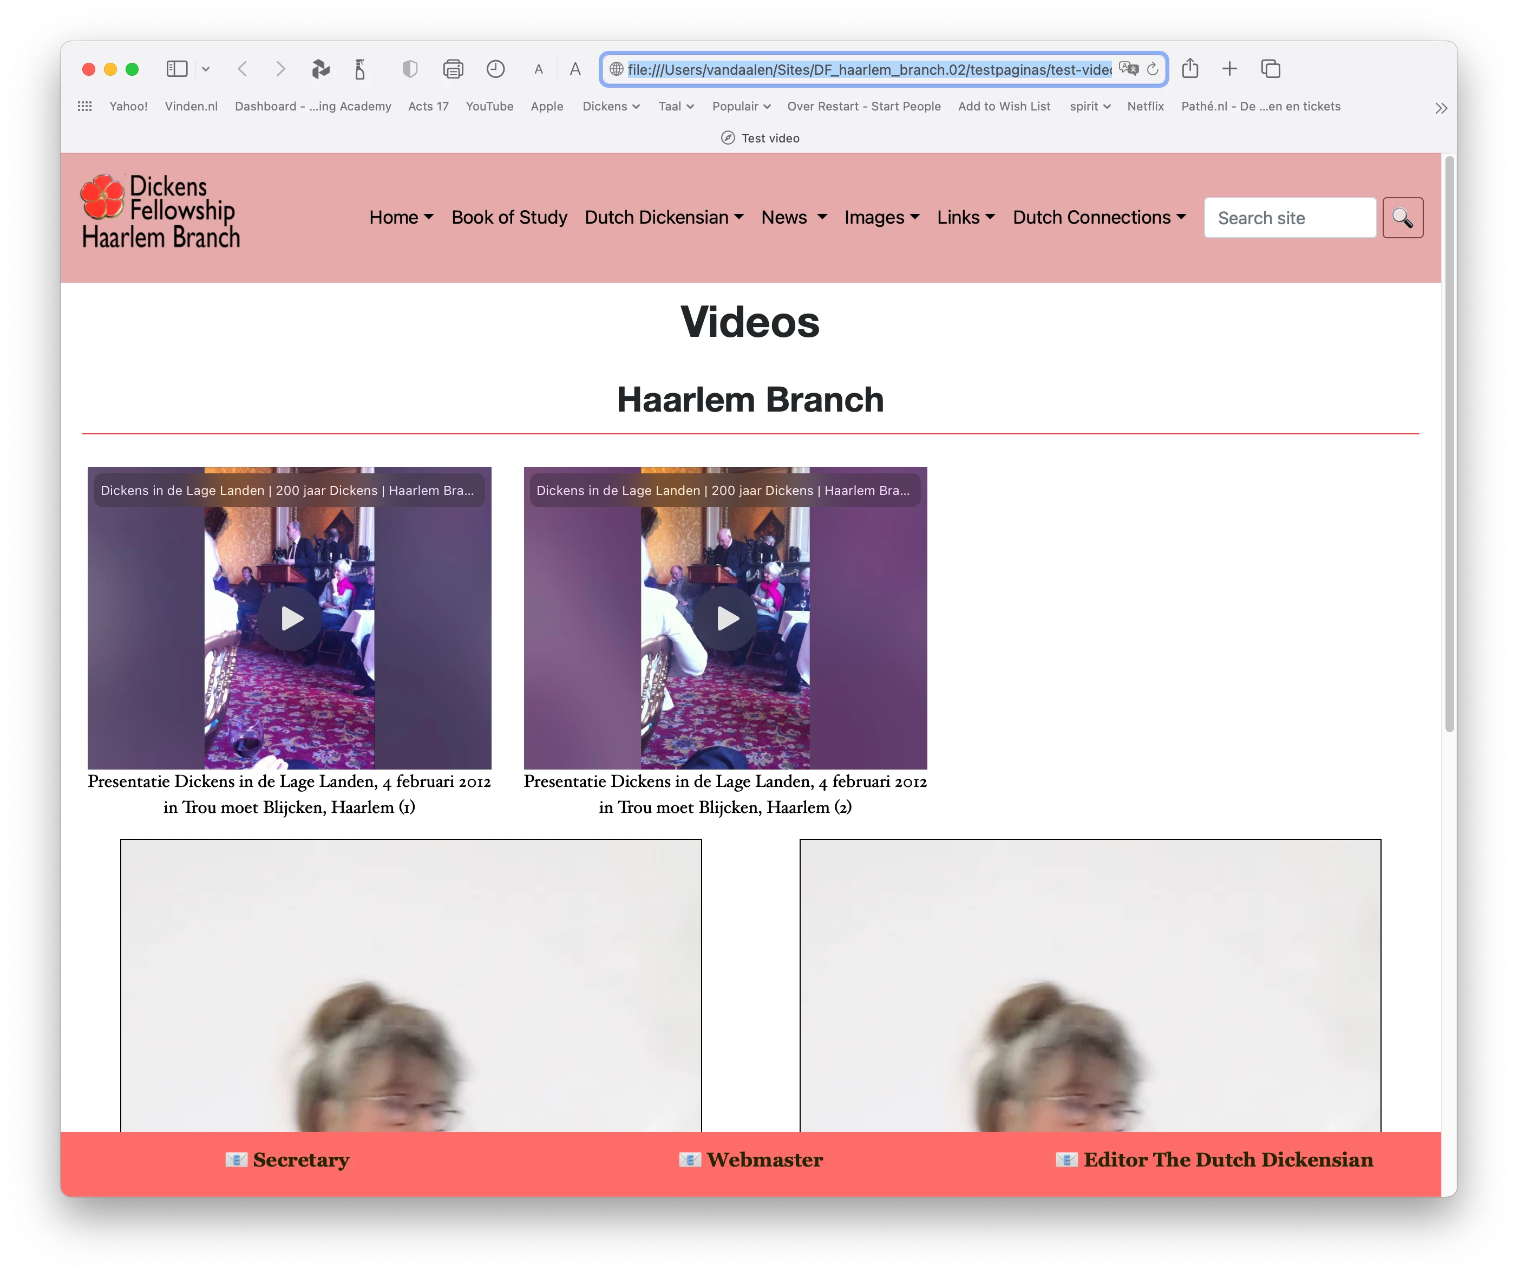
Task: Open the history clock icon
Action: click(x=496, y=69)
